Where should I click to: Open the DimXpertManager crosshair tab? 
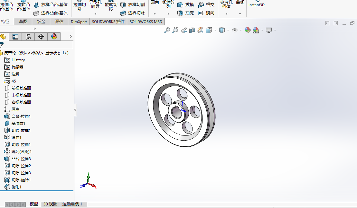point(41,37)
